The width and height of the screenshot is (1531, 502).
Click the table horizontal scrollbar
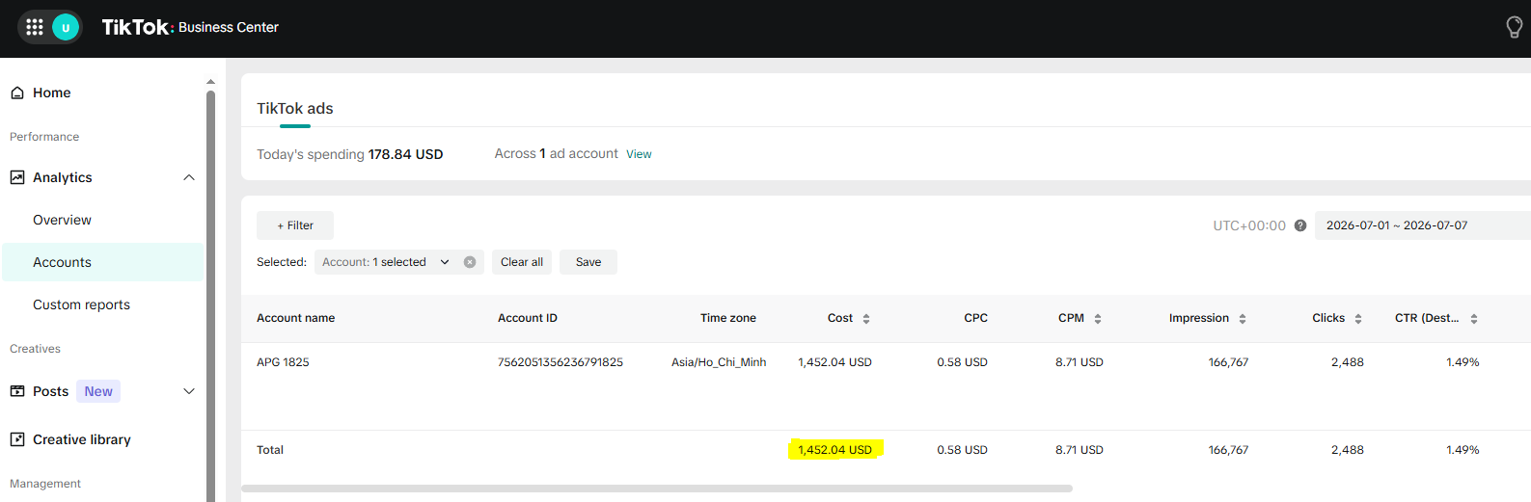click(x=657, y=489)
